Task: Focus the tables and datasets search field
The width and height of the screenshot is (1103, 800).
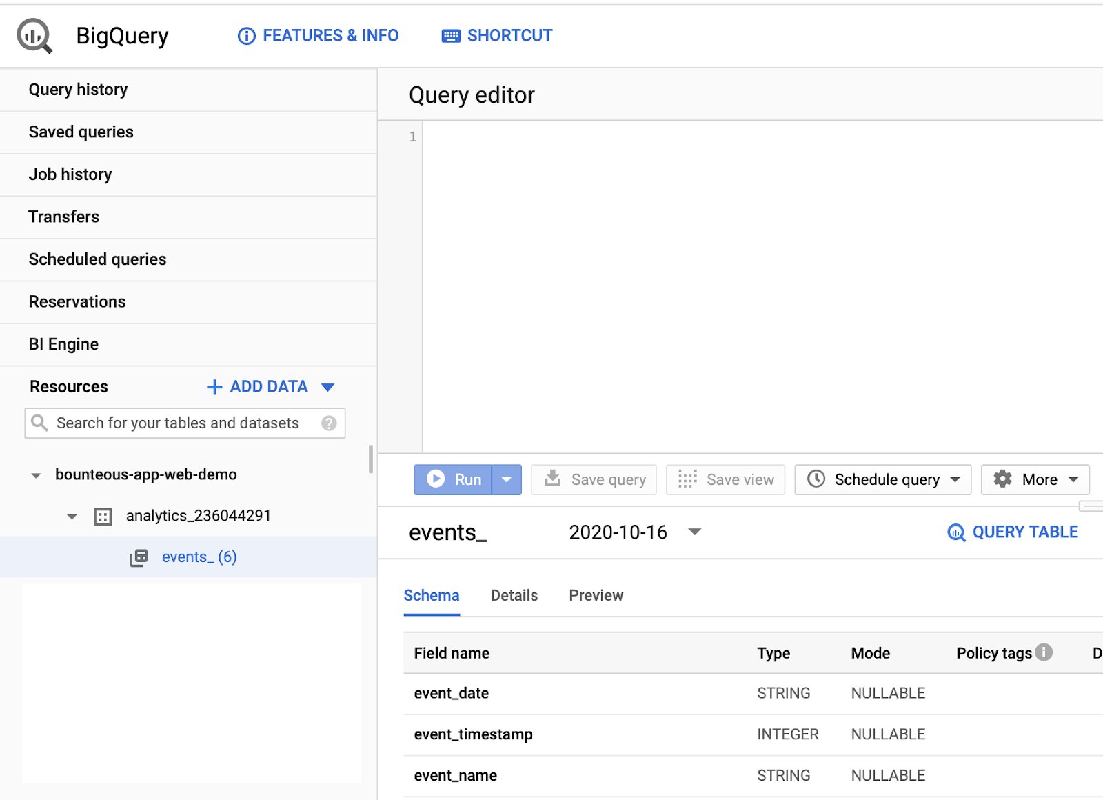Action: (x=185, y=423)
